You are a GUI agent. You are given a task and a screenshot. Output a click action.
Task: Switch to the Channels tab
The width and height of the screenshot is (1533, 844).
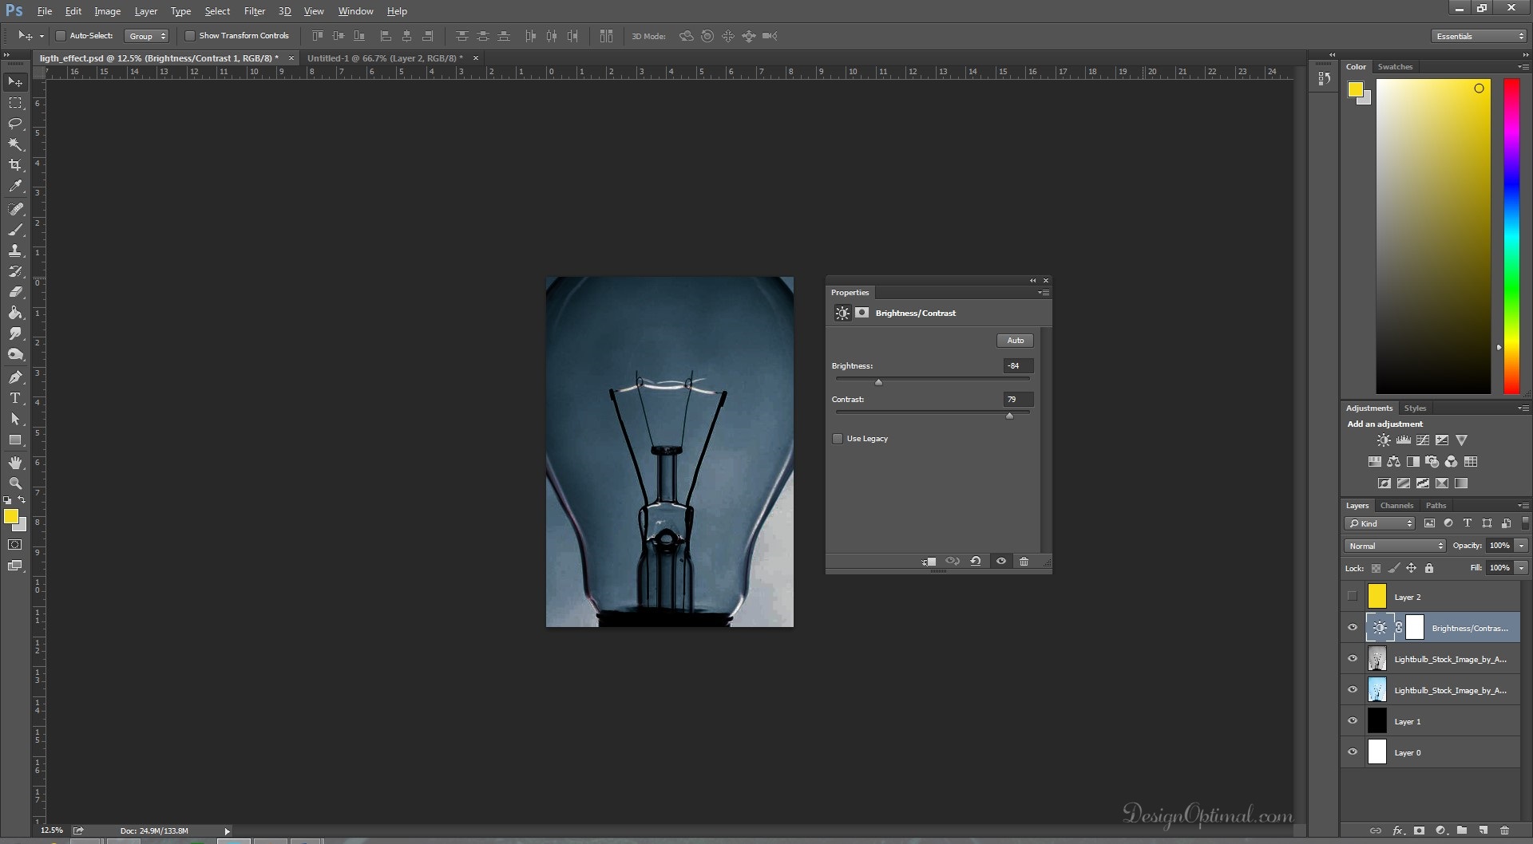1396,506
